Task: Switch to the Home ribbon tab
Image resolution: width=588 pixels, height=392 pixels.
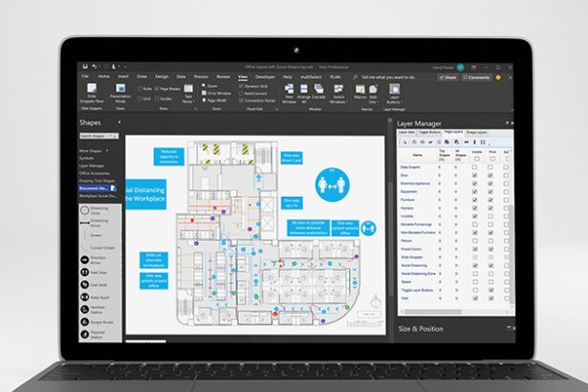Action: pyautogui.click(x=103, y=76)
